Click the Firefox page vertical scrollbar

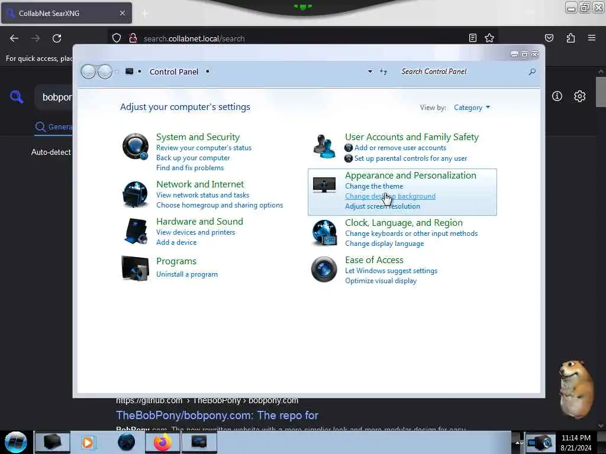(x=600, y=92)
